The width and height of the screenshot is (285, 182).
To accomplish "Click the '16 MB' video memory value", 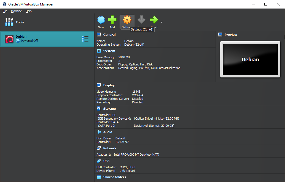I will pos(136,92).
